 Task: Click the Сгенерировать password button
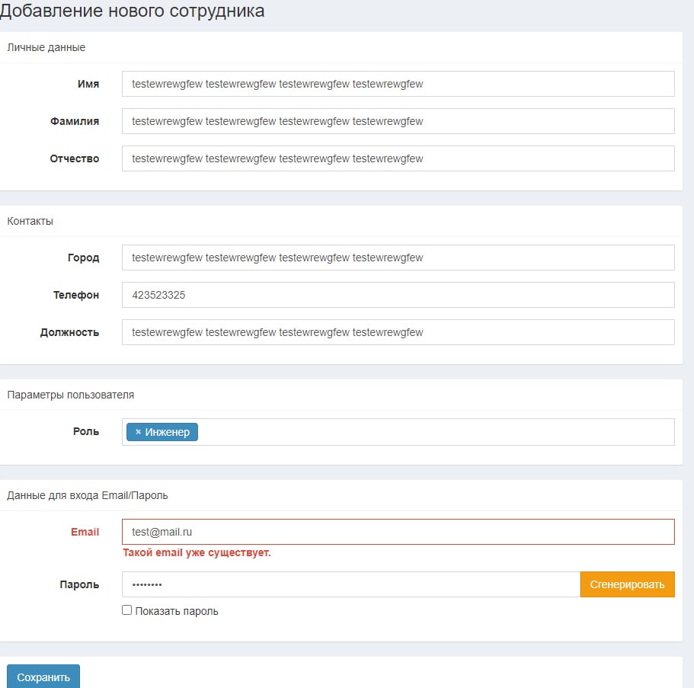[x=627, y=584]
